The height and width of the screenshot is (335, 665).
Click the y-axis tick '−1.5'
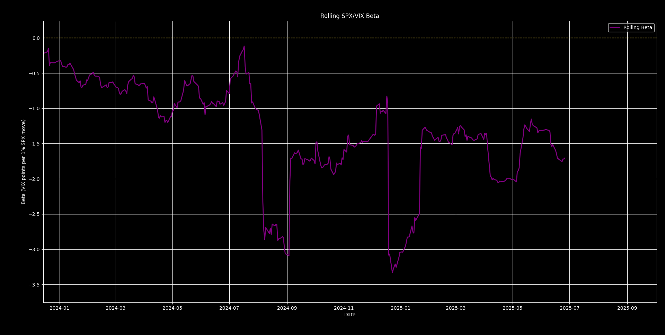pyautogui.click(x=34, y=144)
